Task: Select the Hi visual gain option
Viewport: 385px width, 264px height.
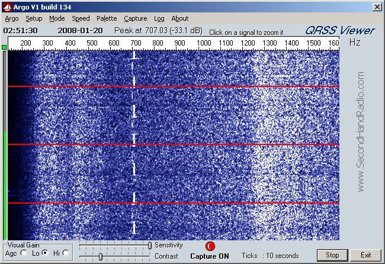Action: pos(66,253)
